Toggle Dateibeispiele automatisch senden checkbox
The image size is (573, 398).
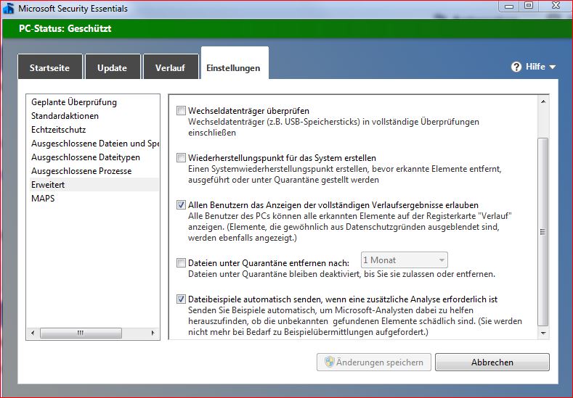182,299
